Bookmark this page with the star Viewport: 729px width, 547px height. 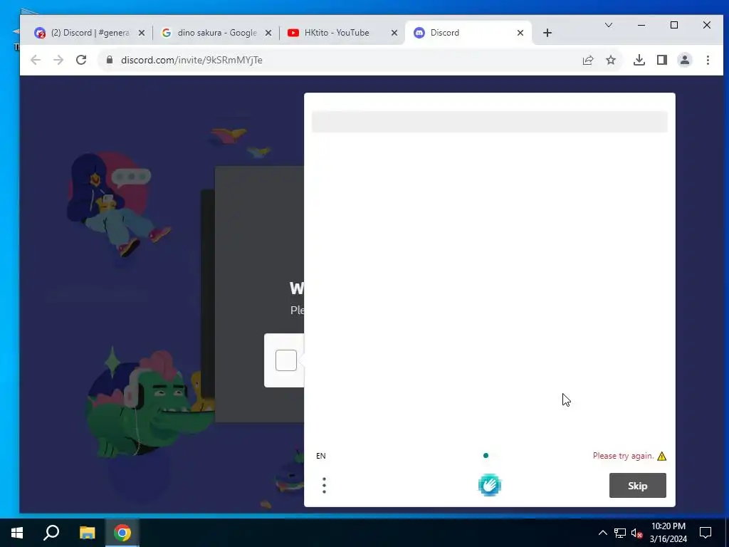(x=611, y=60)
